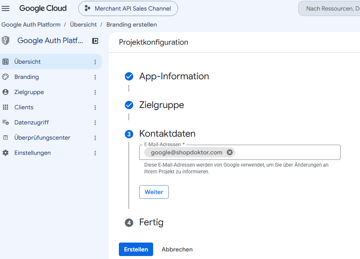Expand the Fertig step

151,222
